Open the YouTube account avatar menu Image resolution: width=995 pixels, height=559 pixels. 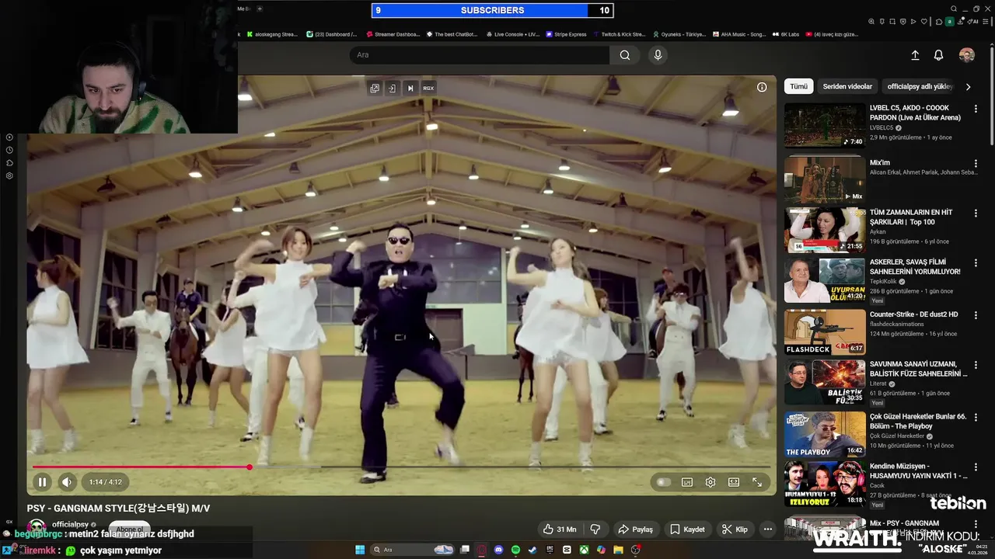point(967,55)
